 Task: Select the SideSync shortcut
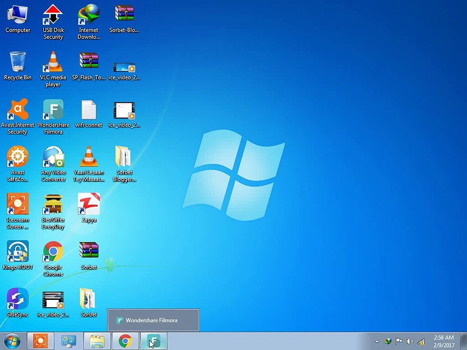coord(18,303)
